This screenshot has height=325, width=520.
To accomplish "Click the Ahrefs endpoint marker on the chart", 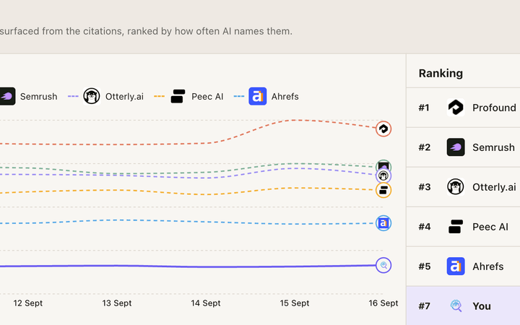I will 383,223.
